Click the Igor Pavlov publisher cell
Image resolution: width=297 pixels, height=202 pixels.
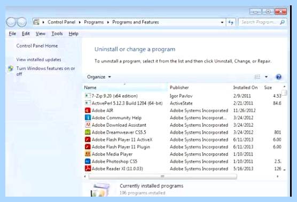tap(181, 96)
